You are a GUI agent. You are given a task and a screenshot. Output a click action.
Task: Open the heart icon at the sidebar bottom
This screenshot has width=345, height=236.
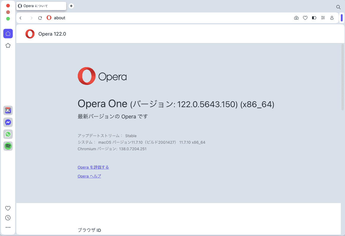(8, 208)
